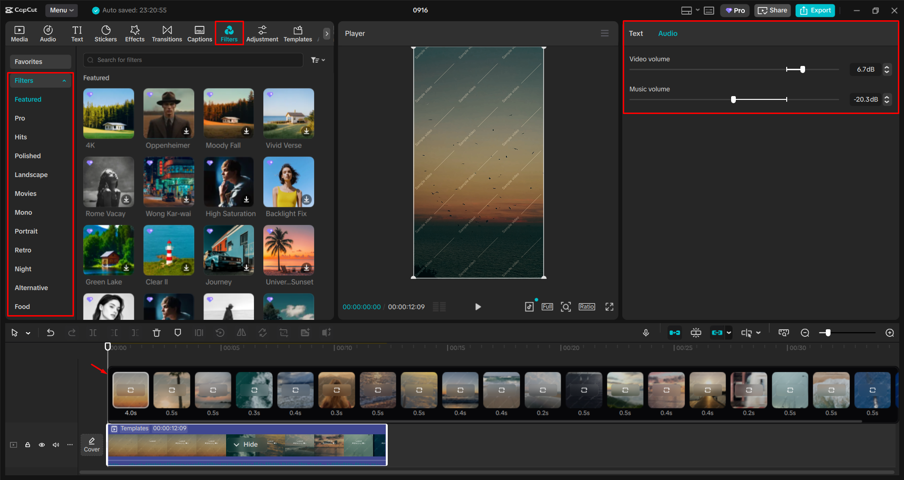Toggle the track lock icon
The height and width of the screenshot is (480, 904).
[28, 445]
